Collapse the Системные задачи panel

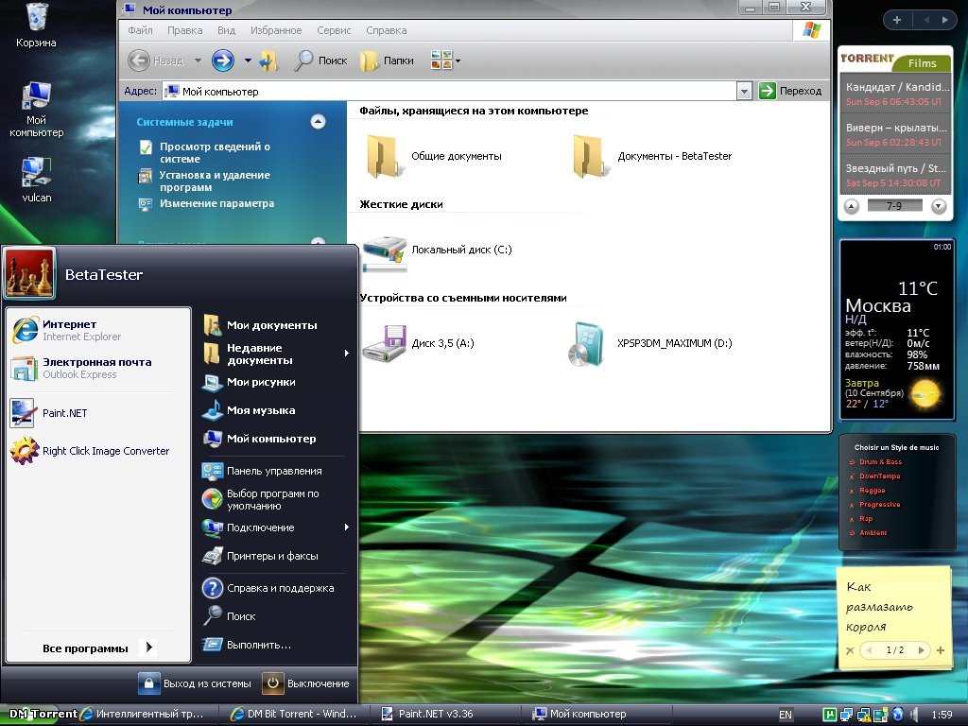click(x=318, y=122)
